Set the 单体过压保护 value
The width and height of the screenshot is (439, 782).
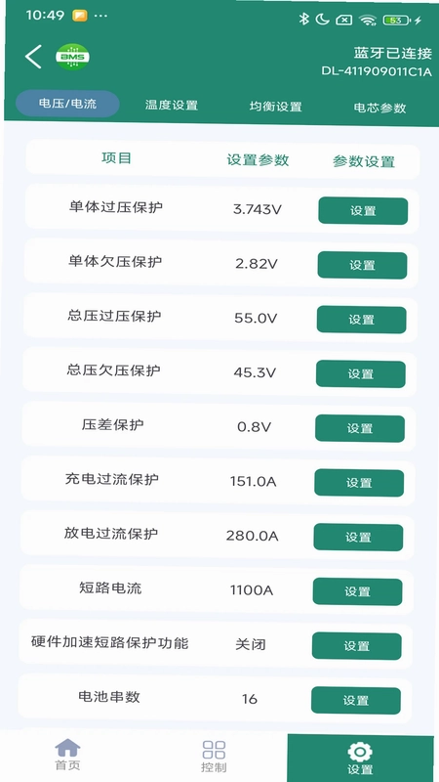(363, 211)
